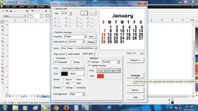Select the Outline pen tool
Viewport: 198px width, 111px height.
2,75
